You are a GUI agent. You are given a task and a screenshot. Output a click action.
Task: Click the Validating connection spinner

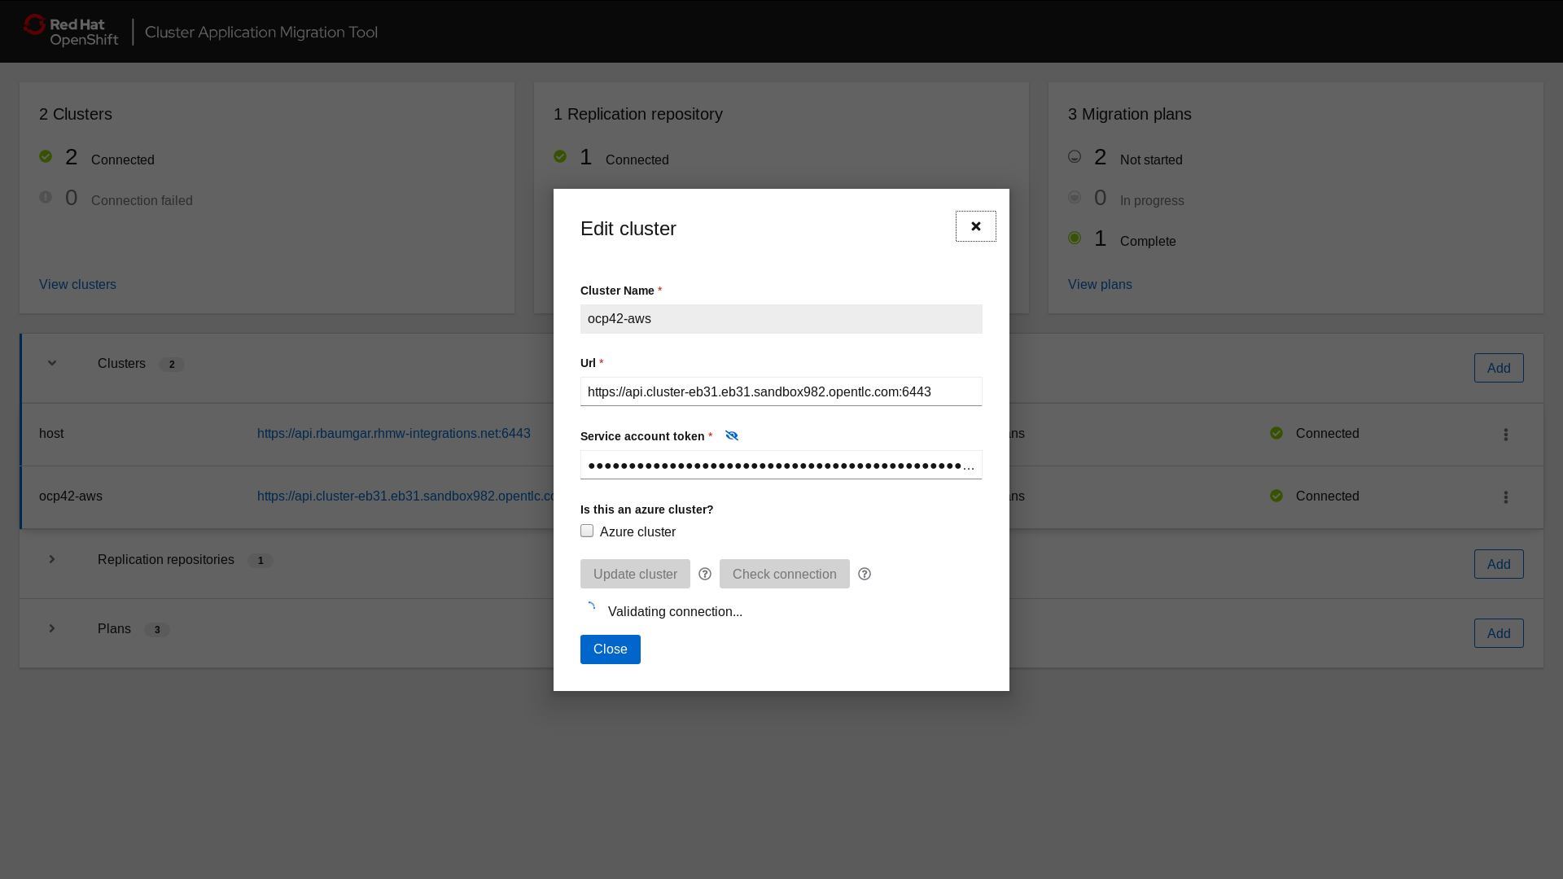591,606
